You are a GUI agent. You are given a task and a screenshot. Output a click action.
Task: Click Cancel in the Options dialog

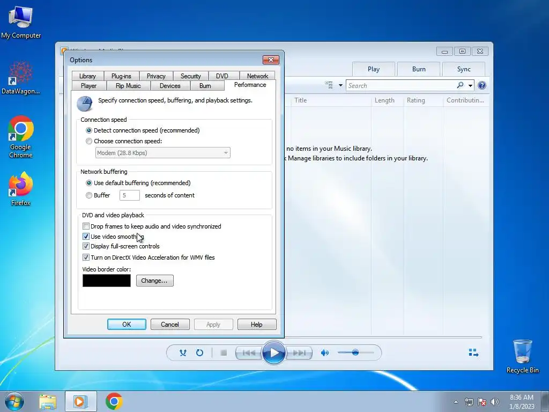click(170, 325)
